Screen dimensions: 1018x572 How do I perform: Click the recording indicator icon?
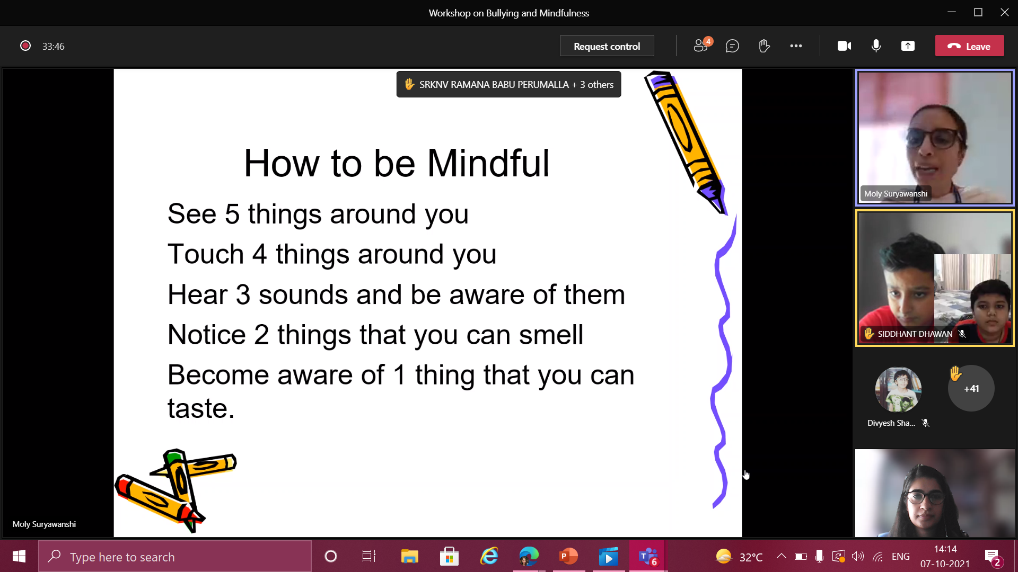point(25,46)
